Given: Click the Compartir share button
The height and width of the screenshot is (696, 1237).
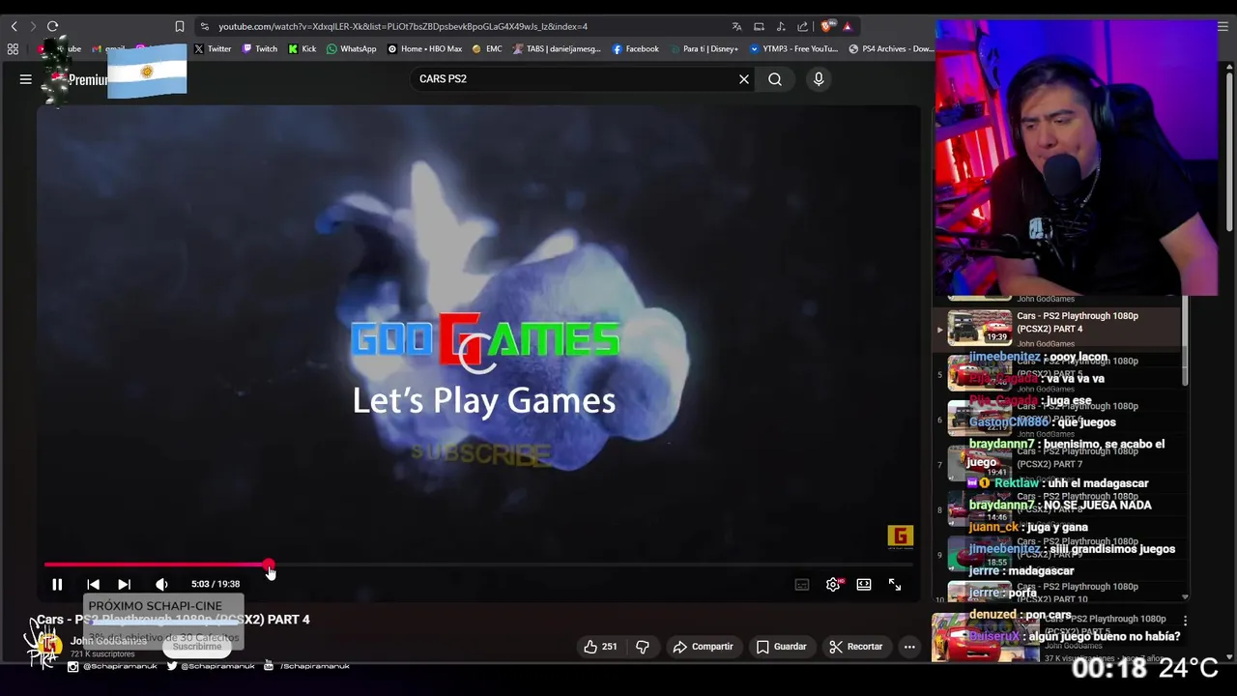Looking at the screenshot, I should click(x=703, y=647).
